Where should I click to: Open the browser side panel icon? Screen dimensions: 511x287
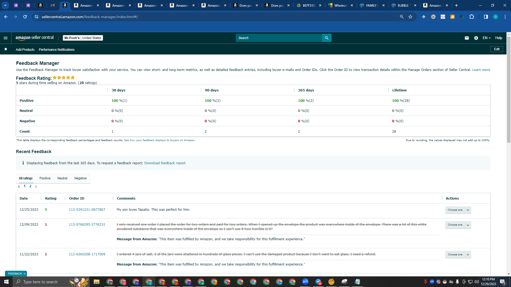coord(486,17)
